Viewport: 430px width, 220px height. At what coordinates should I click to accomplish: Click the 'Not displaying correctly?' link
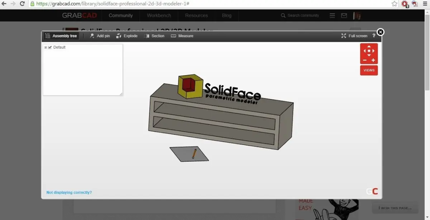click(x=69, y=192)
